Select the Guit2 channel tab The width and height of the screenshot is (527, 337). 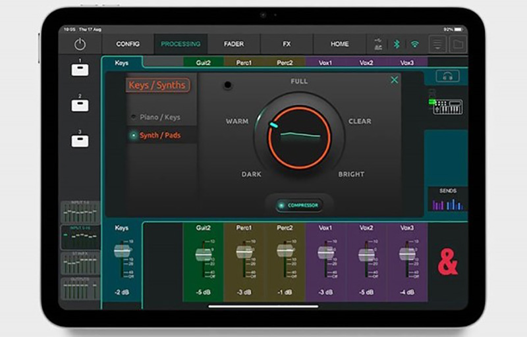point(204,63)
